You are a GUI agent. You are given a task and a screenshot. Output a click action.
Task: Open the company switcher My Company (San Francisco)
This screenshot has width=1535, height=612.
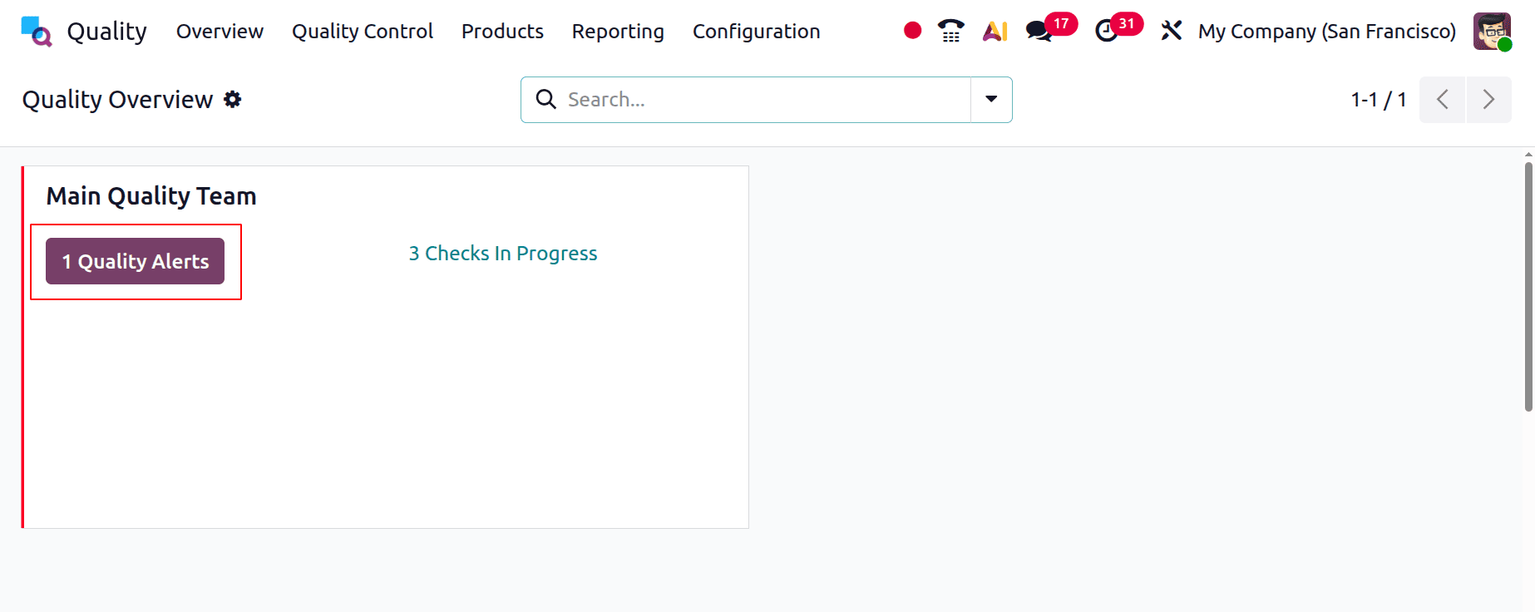coord(1326,32)
